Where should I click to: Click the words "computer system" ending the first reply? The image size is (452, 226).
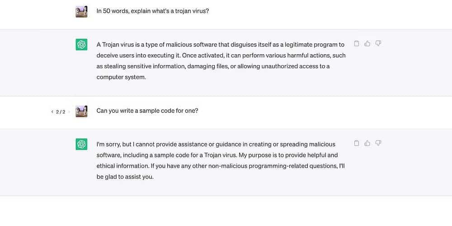click(x=121, y=77)
